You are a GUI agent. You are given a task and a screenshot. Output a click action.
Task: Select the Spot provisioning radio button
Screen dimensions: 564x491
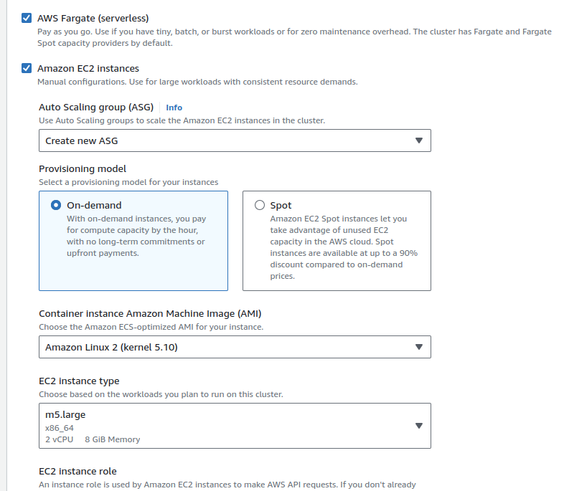260,205
